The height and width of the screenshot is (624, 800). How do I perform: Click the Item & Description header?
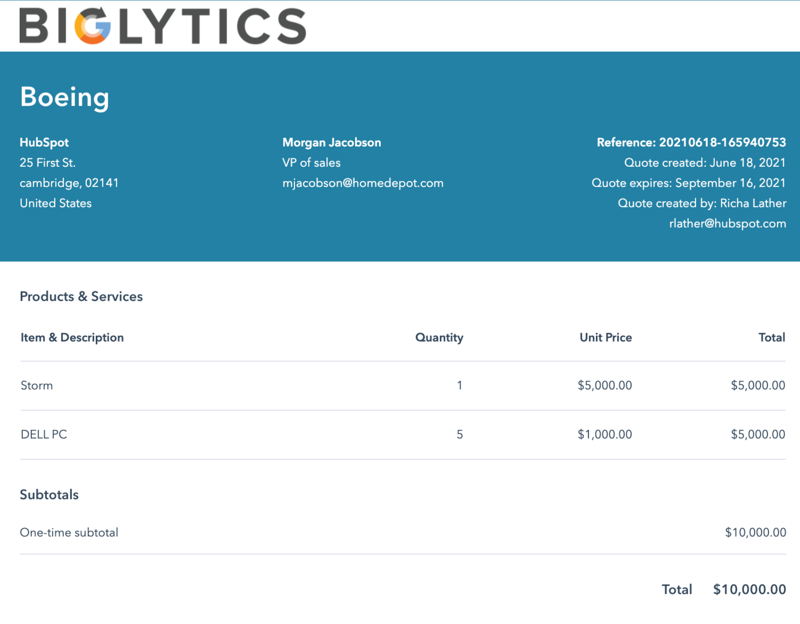pos(72,337)
